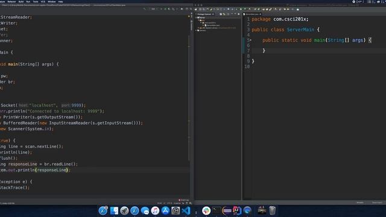Toggle Link with Editor in Package Explorer
Image resolution: width=386 pixels, height=217 pixels.
click(x=224, y=14)
